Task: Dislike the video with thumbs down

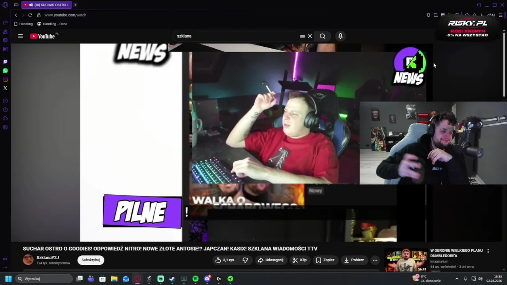Action: coord(245,260)
